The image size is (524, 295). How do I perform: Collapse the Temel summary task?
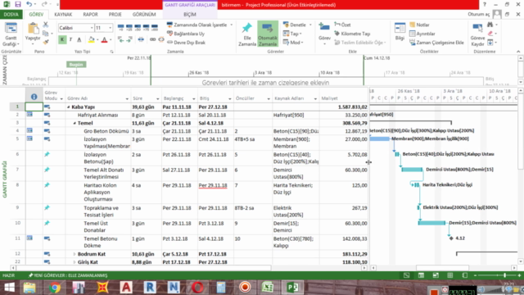click(x=75, y=123)
